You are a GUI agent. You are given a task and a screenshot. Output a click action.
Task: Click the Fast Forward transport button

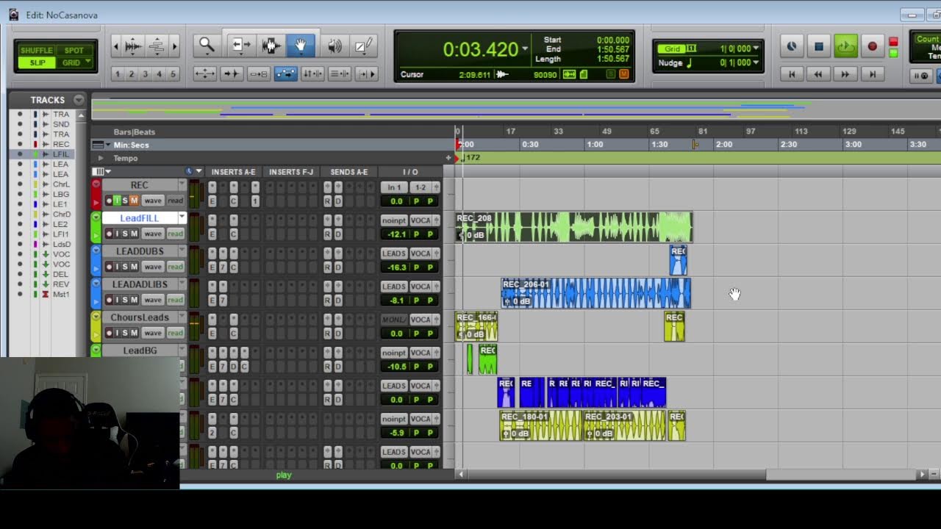845,74
